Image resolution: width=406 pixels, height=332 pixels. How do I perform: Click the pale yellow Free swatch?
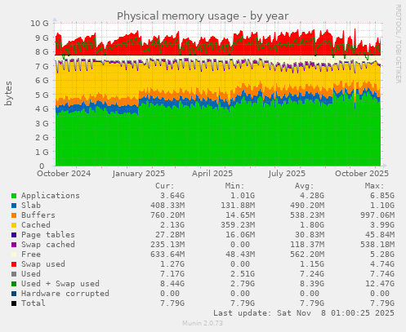point(14,255)
